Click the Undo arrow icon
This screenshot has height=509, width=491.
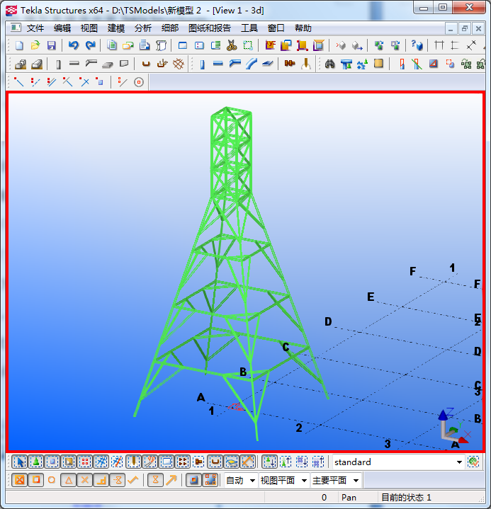pyautogui.click(x=73, y=45)
